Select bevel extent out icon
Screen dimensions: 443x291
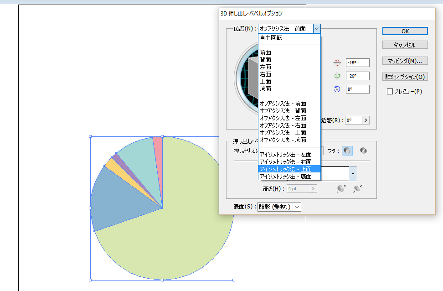click(x=340, y=188)
